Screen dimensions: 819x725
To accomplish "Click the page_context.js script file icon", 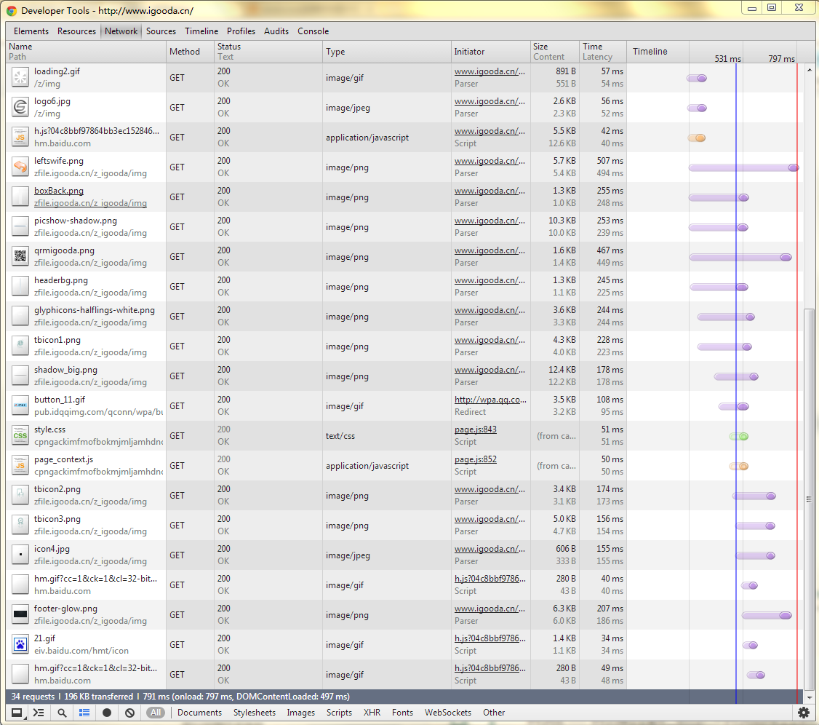I will click(x=20, y=465).
